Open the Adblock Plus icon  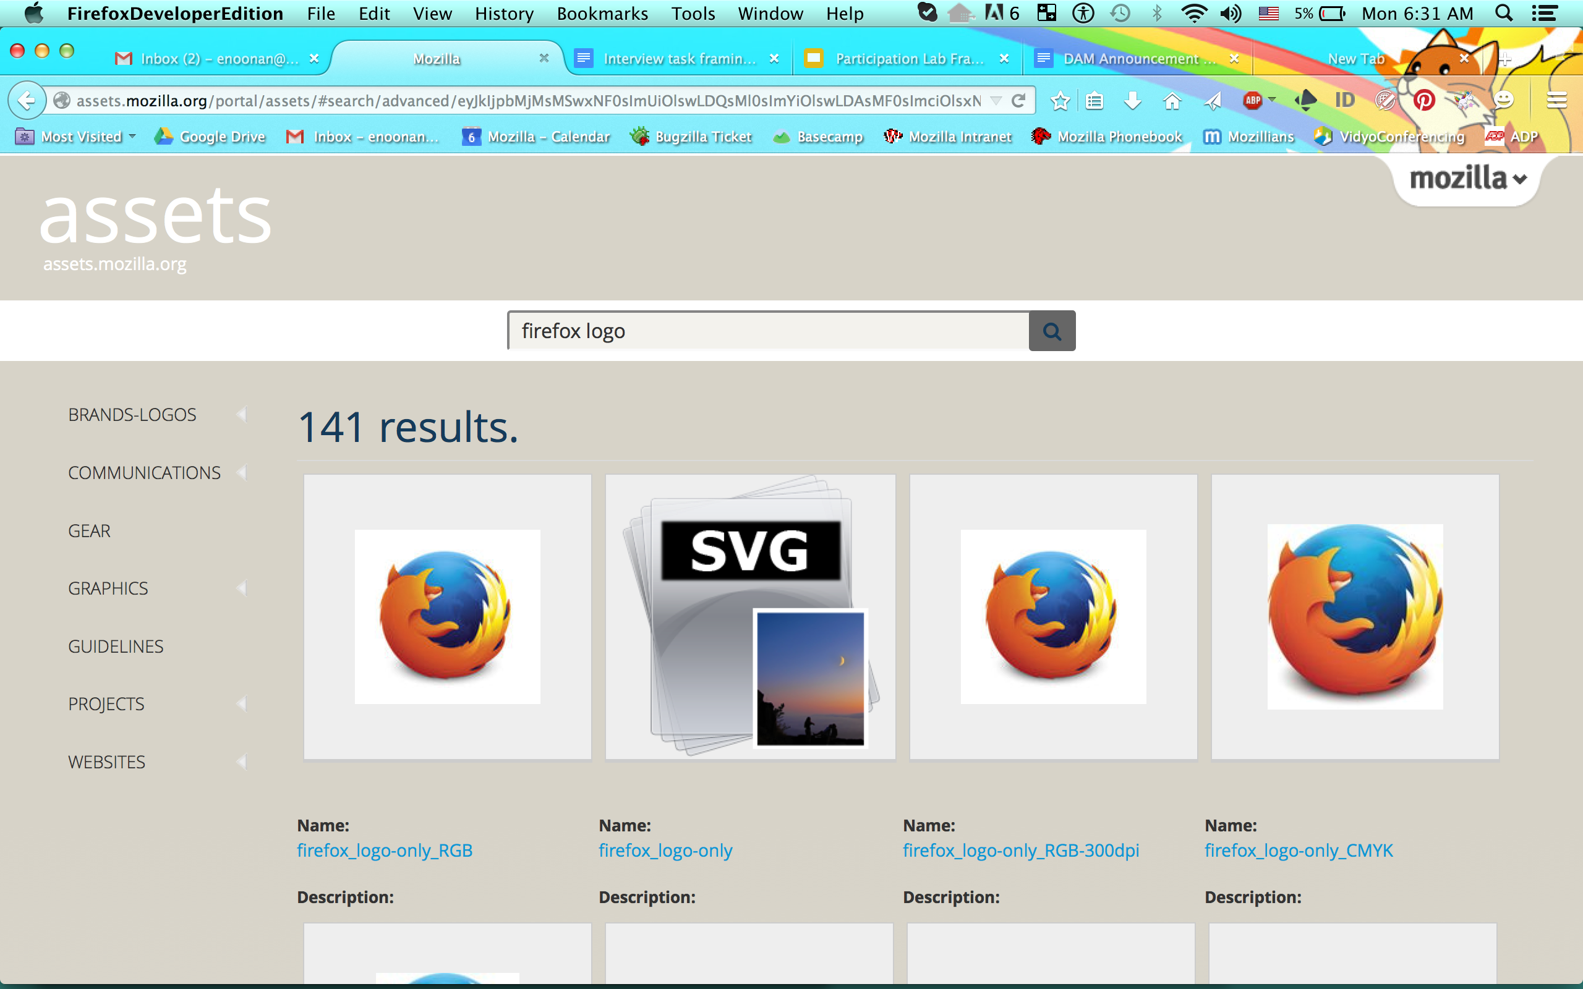[1253, 100]
